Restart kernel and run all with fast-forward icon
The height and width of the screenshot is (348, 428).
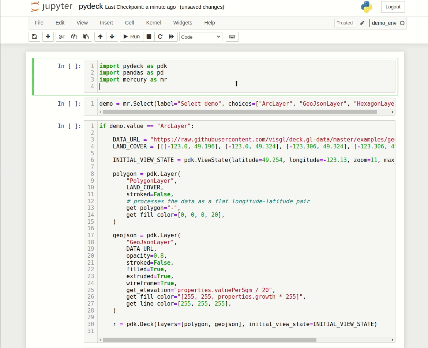[172, 37]
